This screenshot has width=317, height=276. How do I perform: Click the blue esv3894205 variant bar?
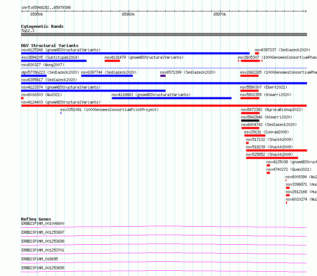54,61
